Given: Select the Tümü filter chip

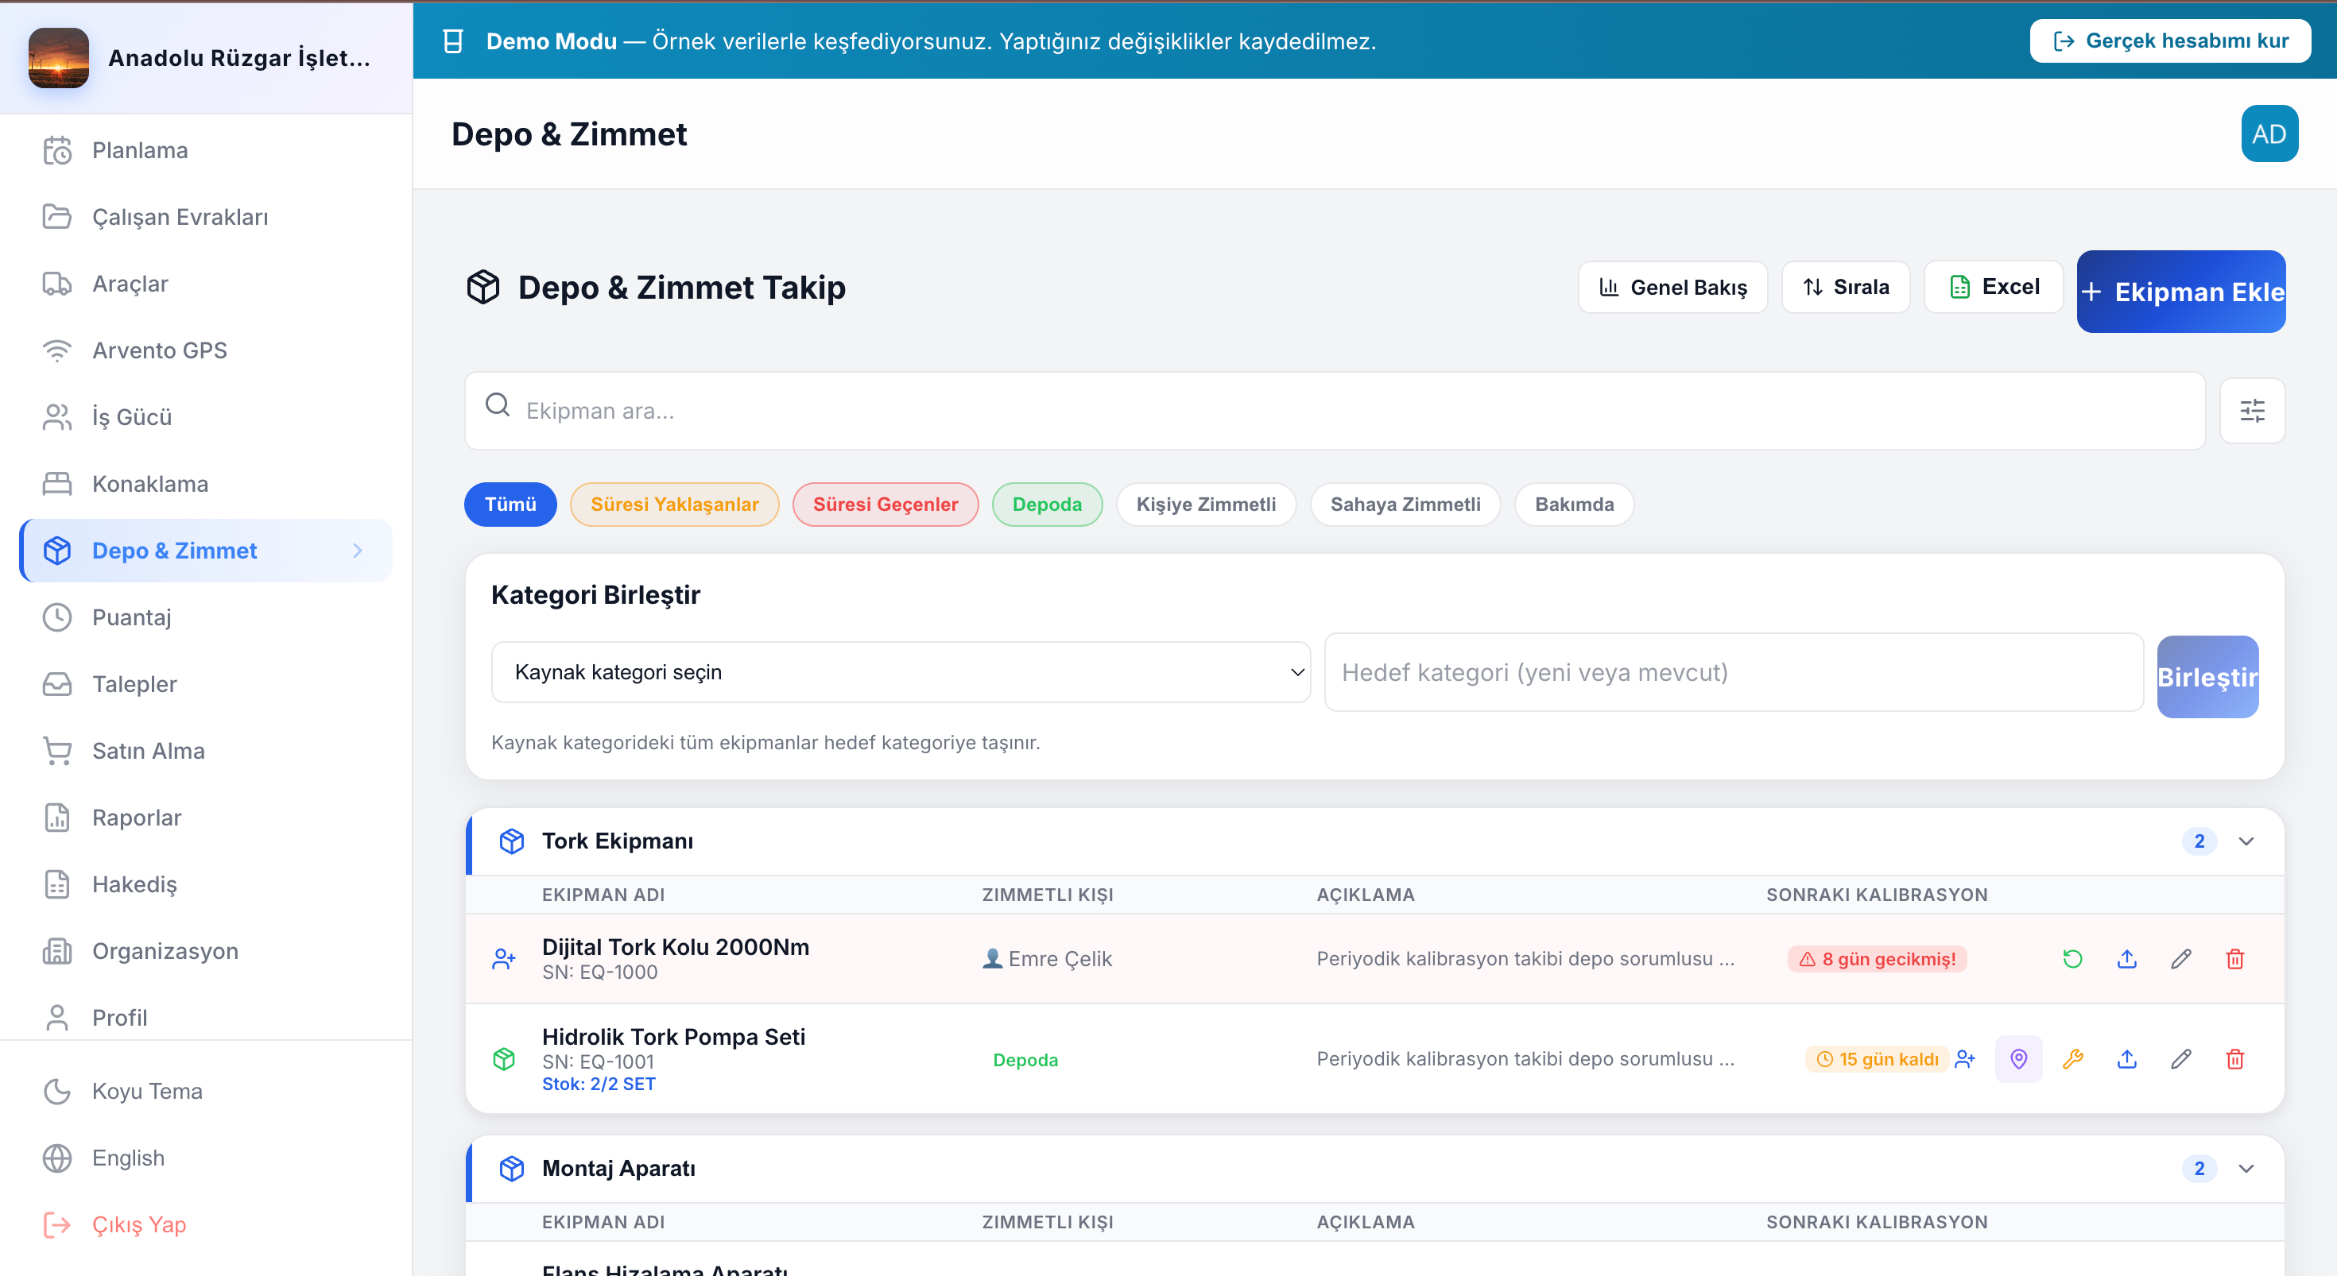Looking at the screenshot, I should (510, 505).
